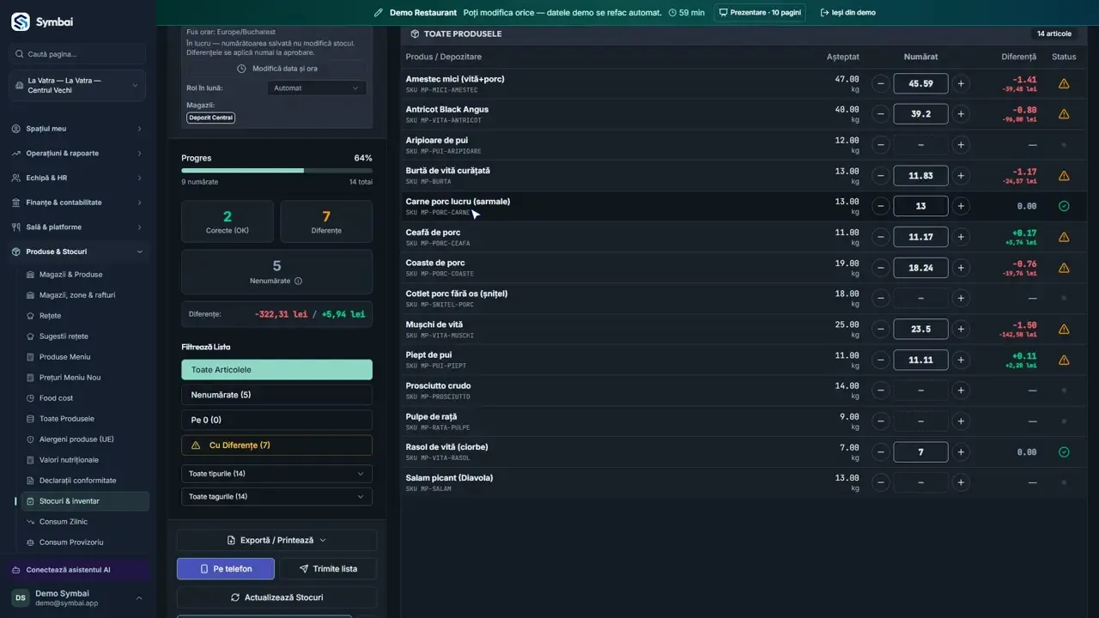Click the Spațiul meu sidebar icon
Viewport: 1099px width, 618px height.
[17, 129]
